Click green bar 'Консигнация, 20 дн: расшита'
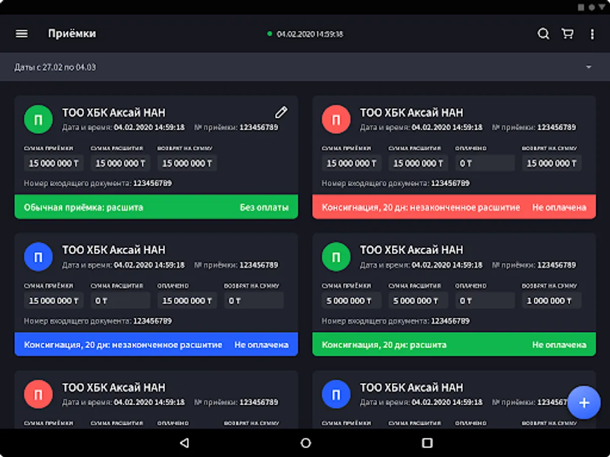Screen dimensions: 610x457 click(x=454, y=345)
